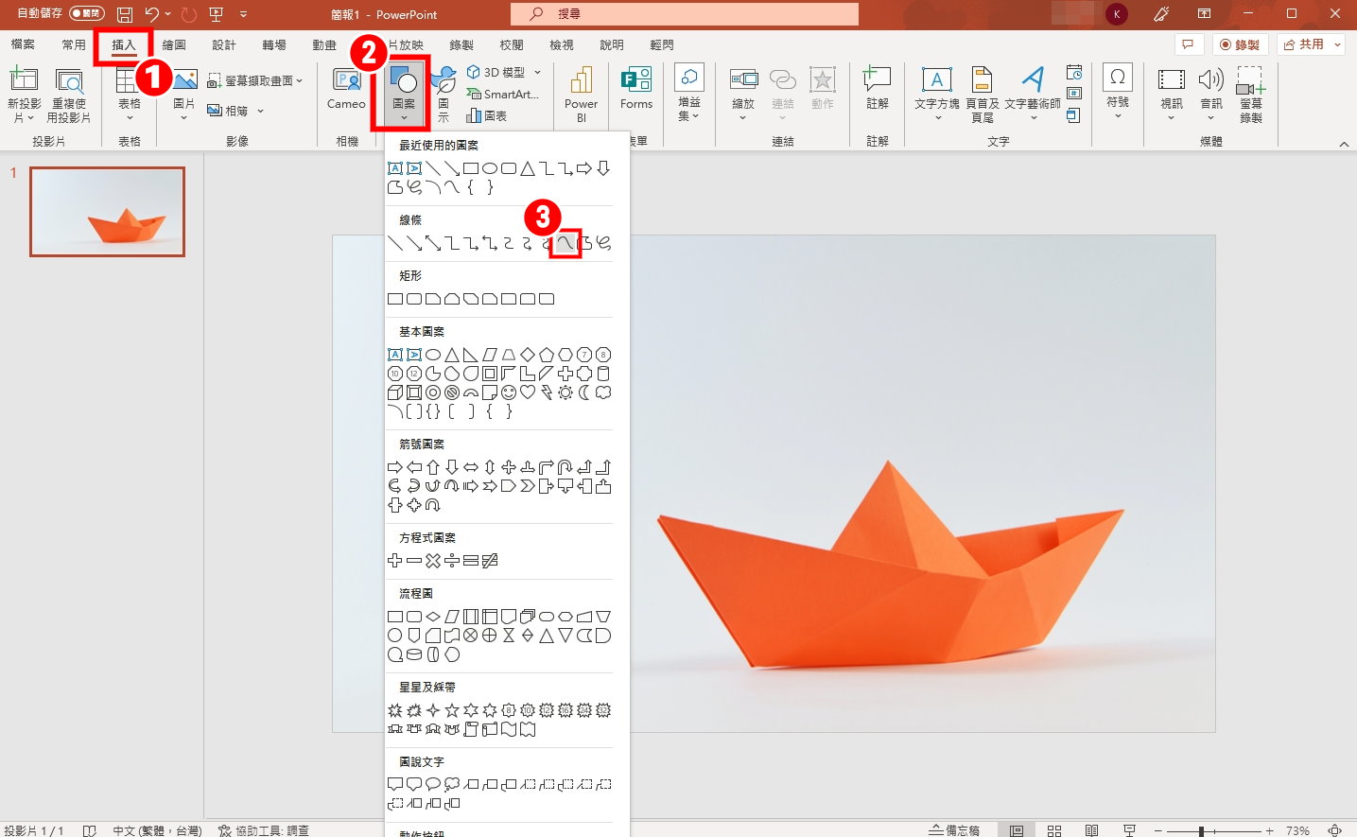Select the cloud callout in 圖說文字
1357x837 pixels.
(x=452, y=785)
